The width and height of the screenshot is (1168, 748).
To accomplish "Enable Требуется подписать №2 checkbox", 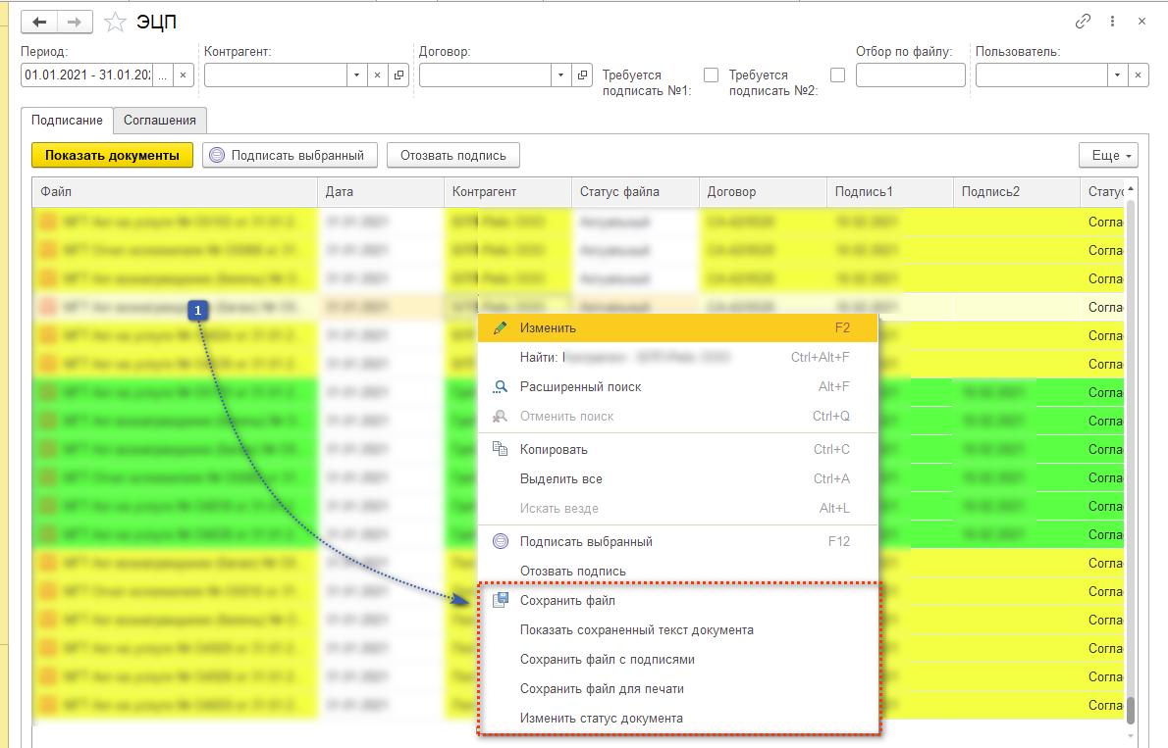I will point(837,75).
